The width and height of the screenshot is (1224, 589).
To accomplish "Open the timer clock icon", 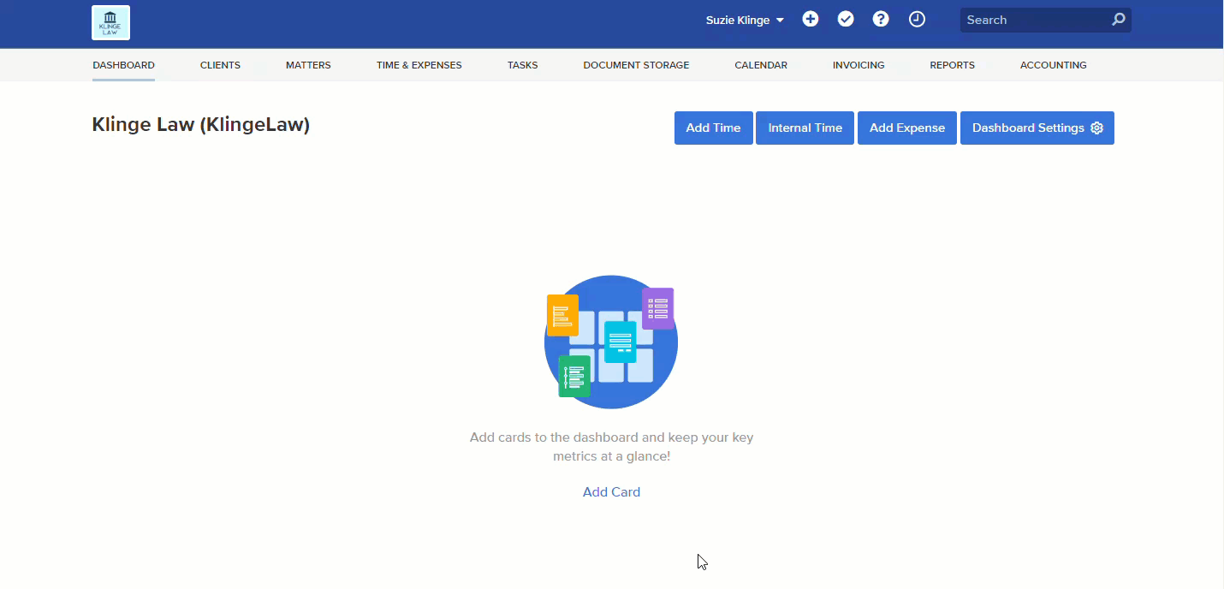I will click(x=917, y=19).
